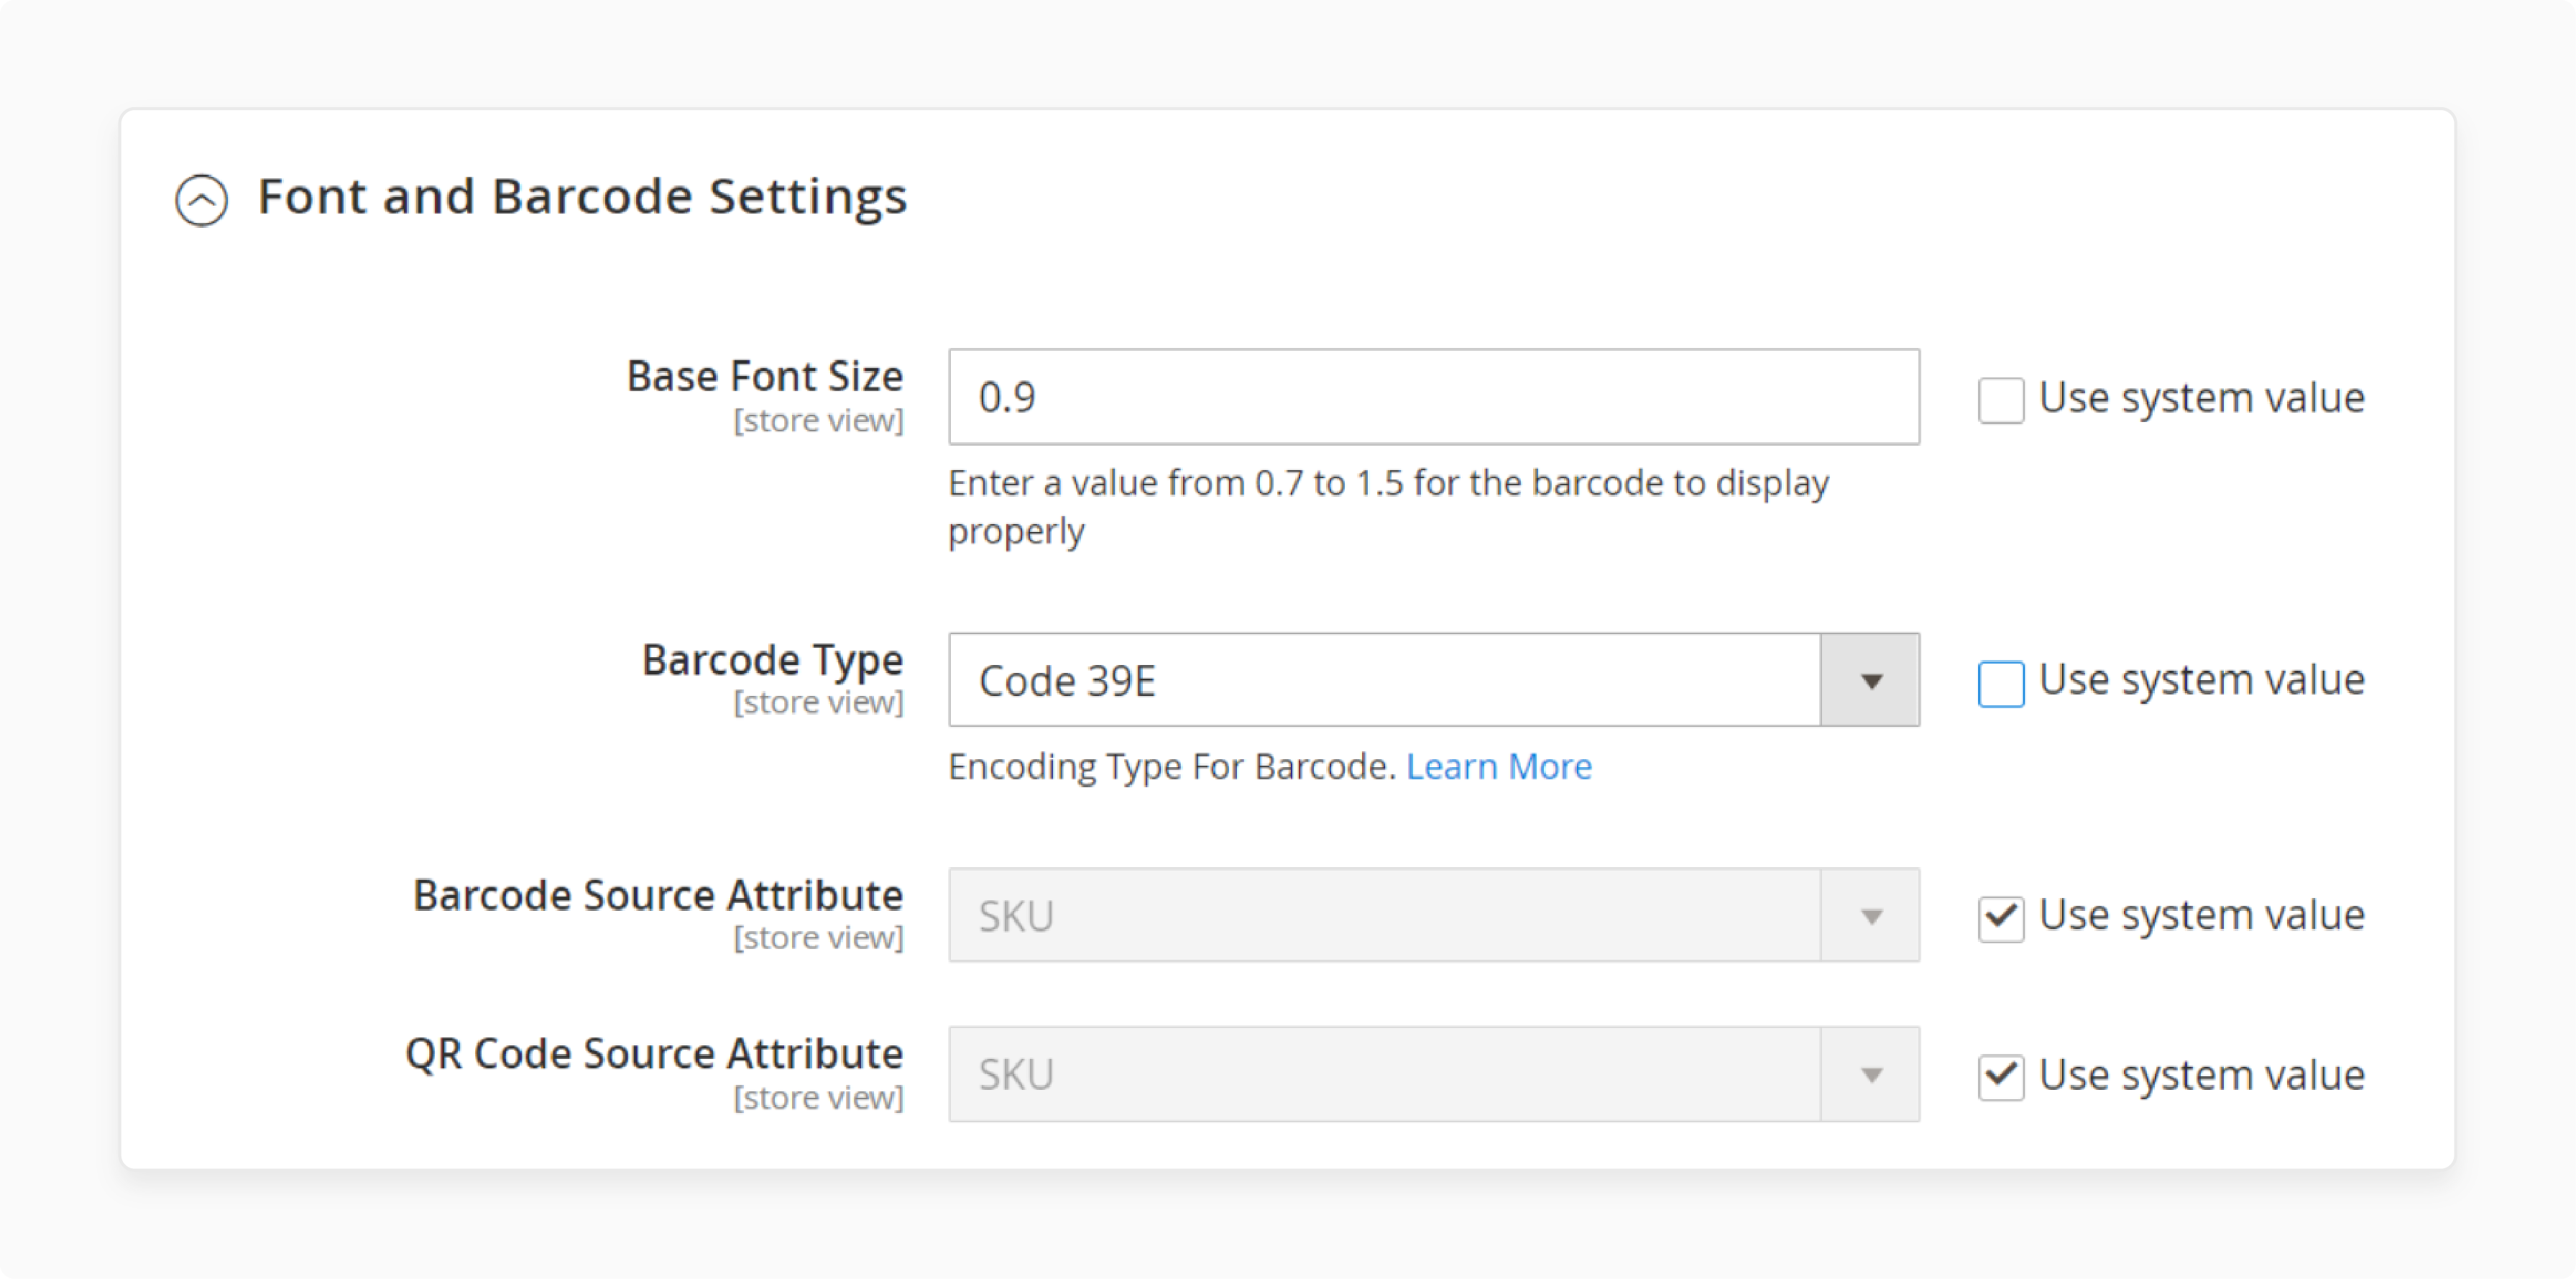Open the Barcode Source Attribute dropdown
2576x1279 pixels.
point(1433,915)
